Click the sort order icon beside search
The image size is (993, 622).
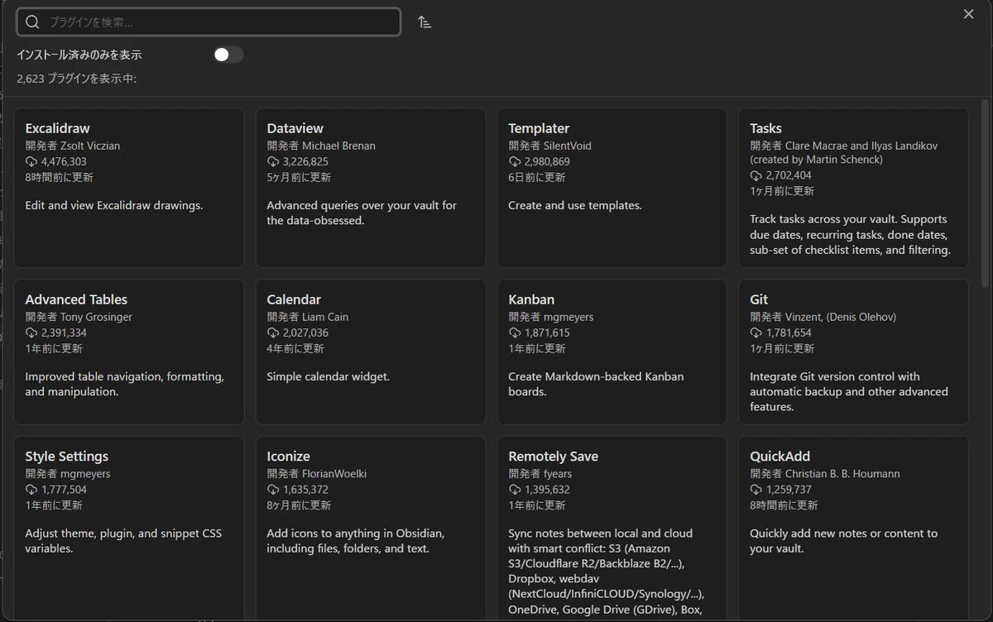coord(425,22)
